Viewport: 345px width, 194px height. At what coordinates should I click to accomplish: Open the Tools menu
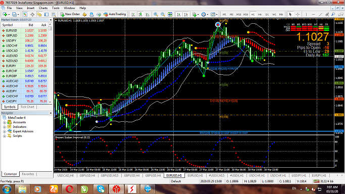tap(56, 8)
